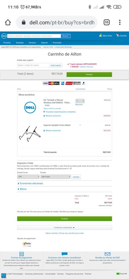Click the top green Finalizar button
The width and height of the screenshot is (129, 279).
coord(89,75)
